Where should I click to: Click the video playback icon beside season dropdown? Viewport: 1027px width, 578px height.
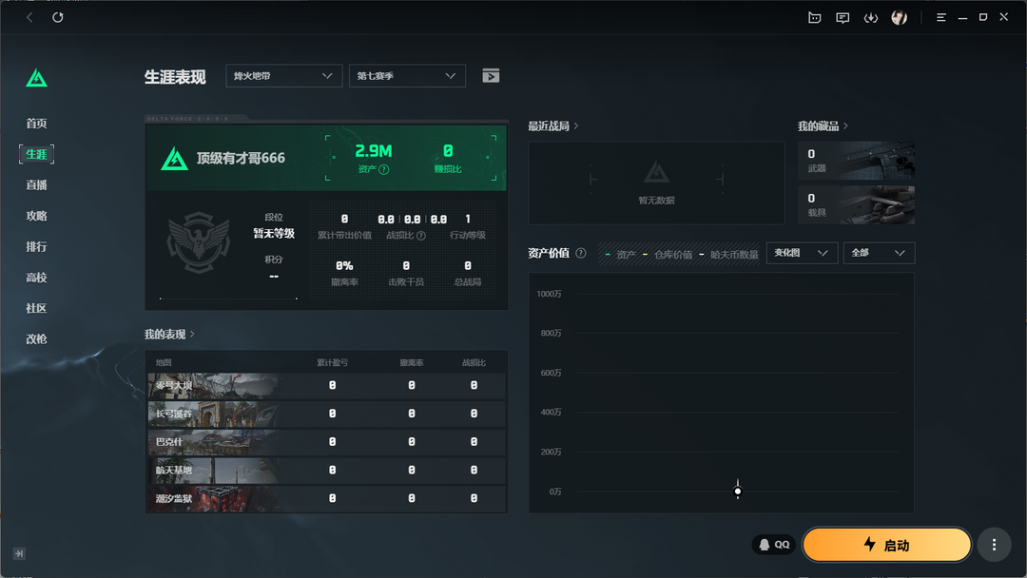pos(491,76)
